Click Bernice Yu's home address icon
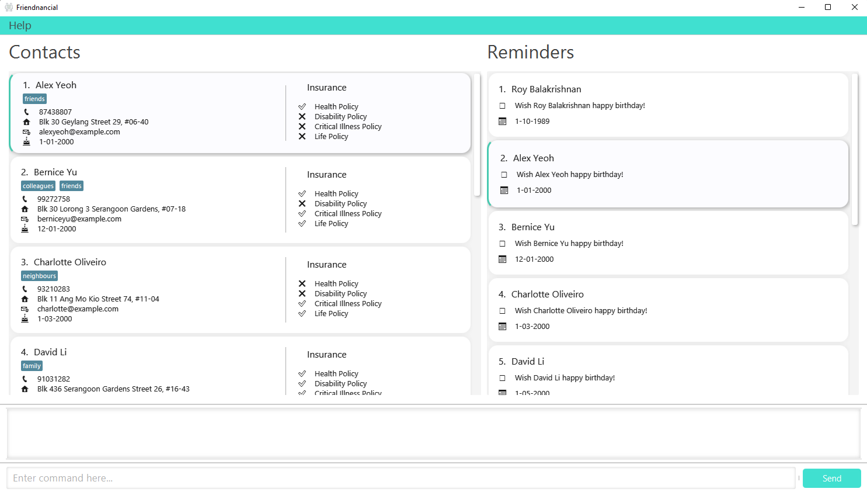The image size is (867, 492). (x=25, y=209)
